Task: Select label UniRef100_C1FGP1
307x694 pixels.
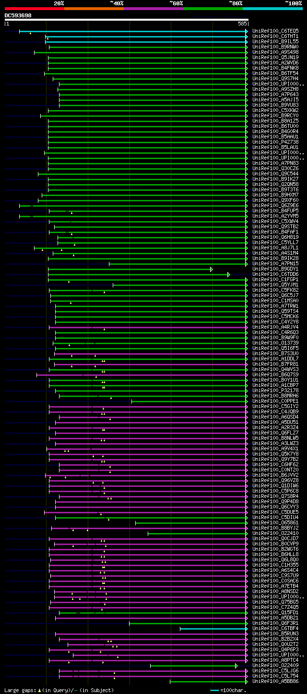Action: [x=275, y=279]
